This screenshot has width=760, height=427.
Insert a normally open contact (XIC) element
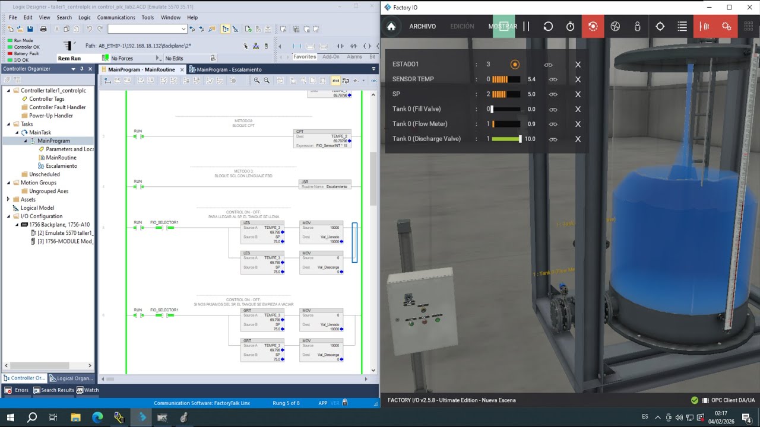pyautogui.click(x=340, y=46)
